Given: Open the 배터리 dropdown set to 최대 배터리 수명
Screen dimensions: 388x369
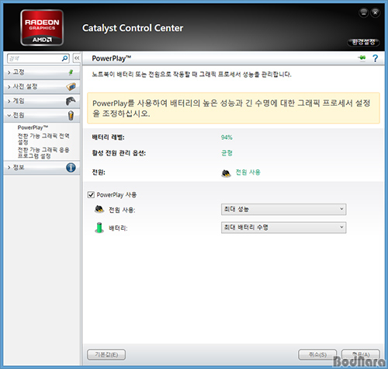Looking at the screenshot, I should coord(283,228).
